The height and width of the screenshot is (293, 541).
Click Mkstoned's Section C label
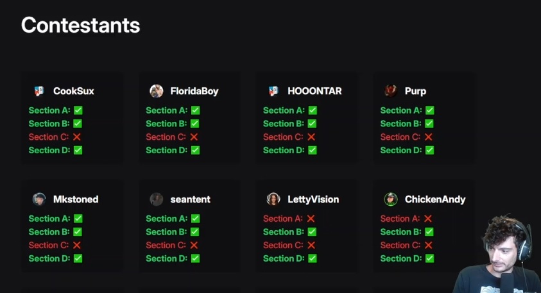(x=48, y=246)
